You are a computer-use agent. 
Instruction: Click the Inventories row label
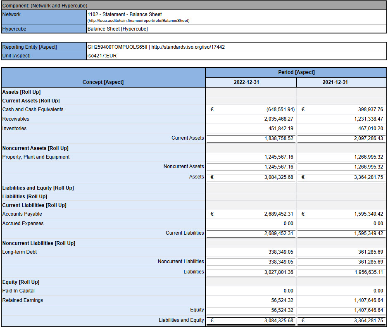coord(14,128)
